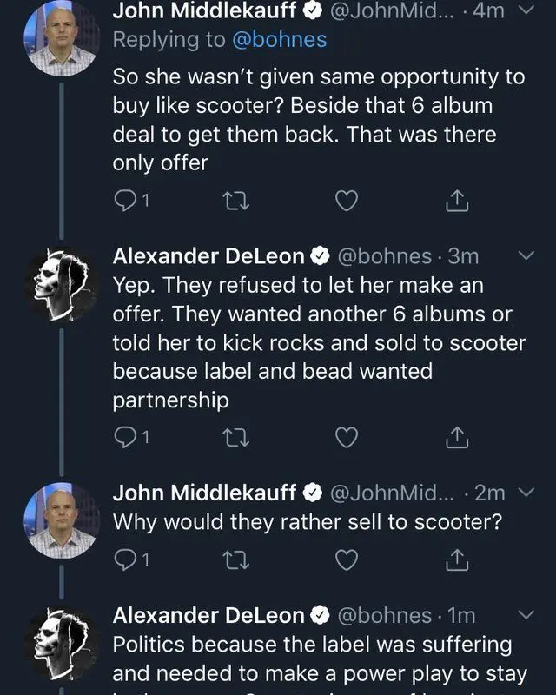Retweet Alexander's 'kick rocks' tweet

[x=235, y=439]
